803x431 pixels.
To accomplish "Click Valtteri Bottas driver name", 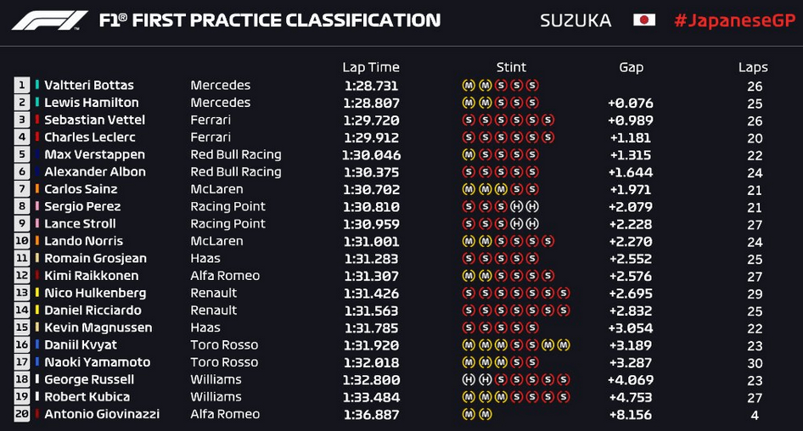I will (x=89, y=85).
